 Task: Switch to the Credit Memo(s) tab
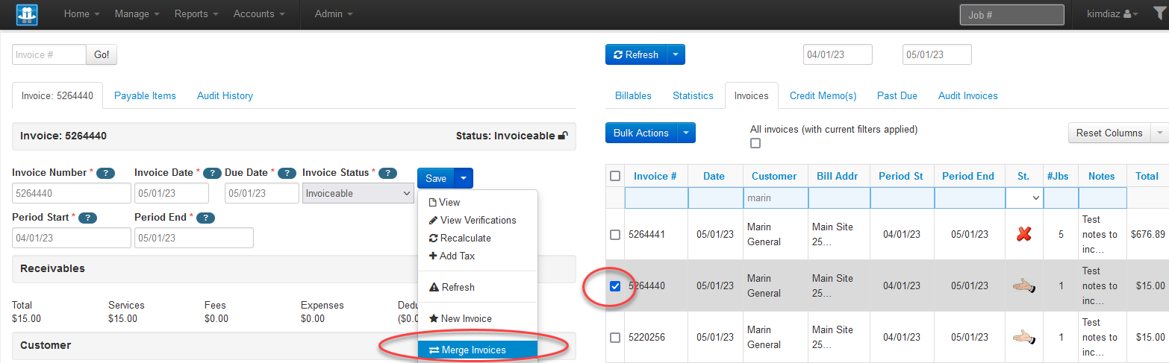(823, 95)
